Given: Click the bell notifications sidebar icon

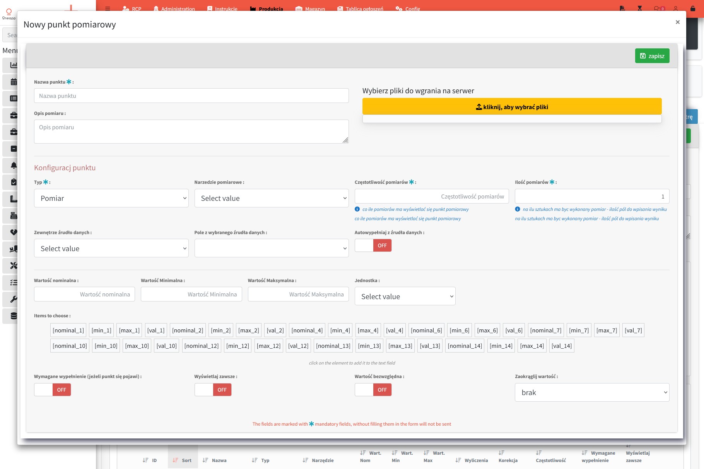Looking at the screenshot, I should pos(14,165).
